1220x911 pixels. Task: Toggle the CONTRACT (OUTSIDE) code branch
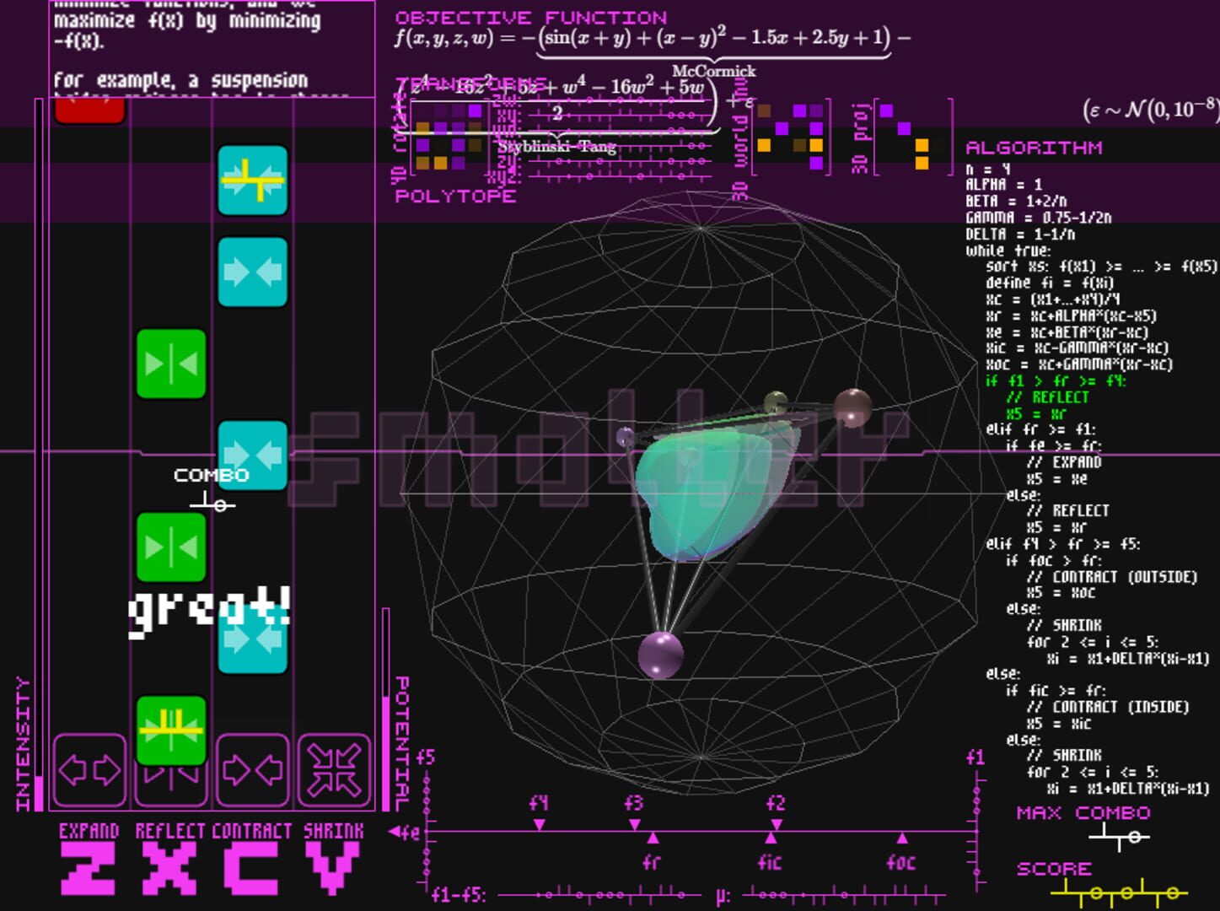tap(1104, 577)
